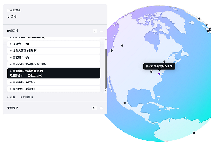This screenshot has height=147, width=211.
Task: Click the hollow coming-soon marker at globe's upper-right edge
Action: pos(207,25)
